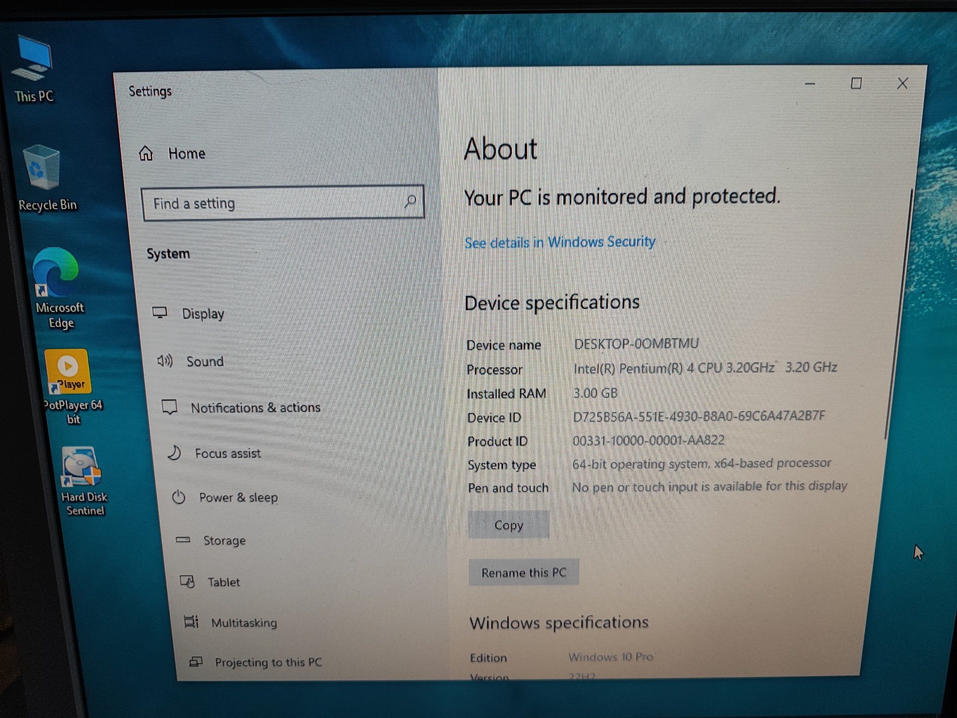The image size is (957, 718).
Task: Select the Windows 10 Pro edition value
Action: point(610,657)
